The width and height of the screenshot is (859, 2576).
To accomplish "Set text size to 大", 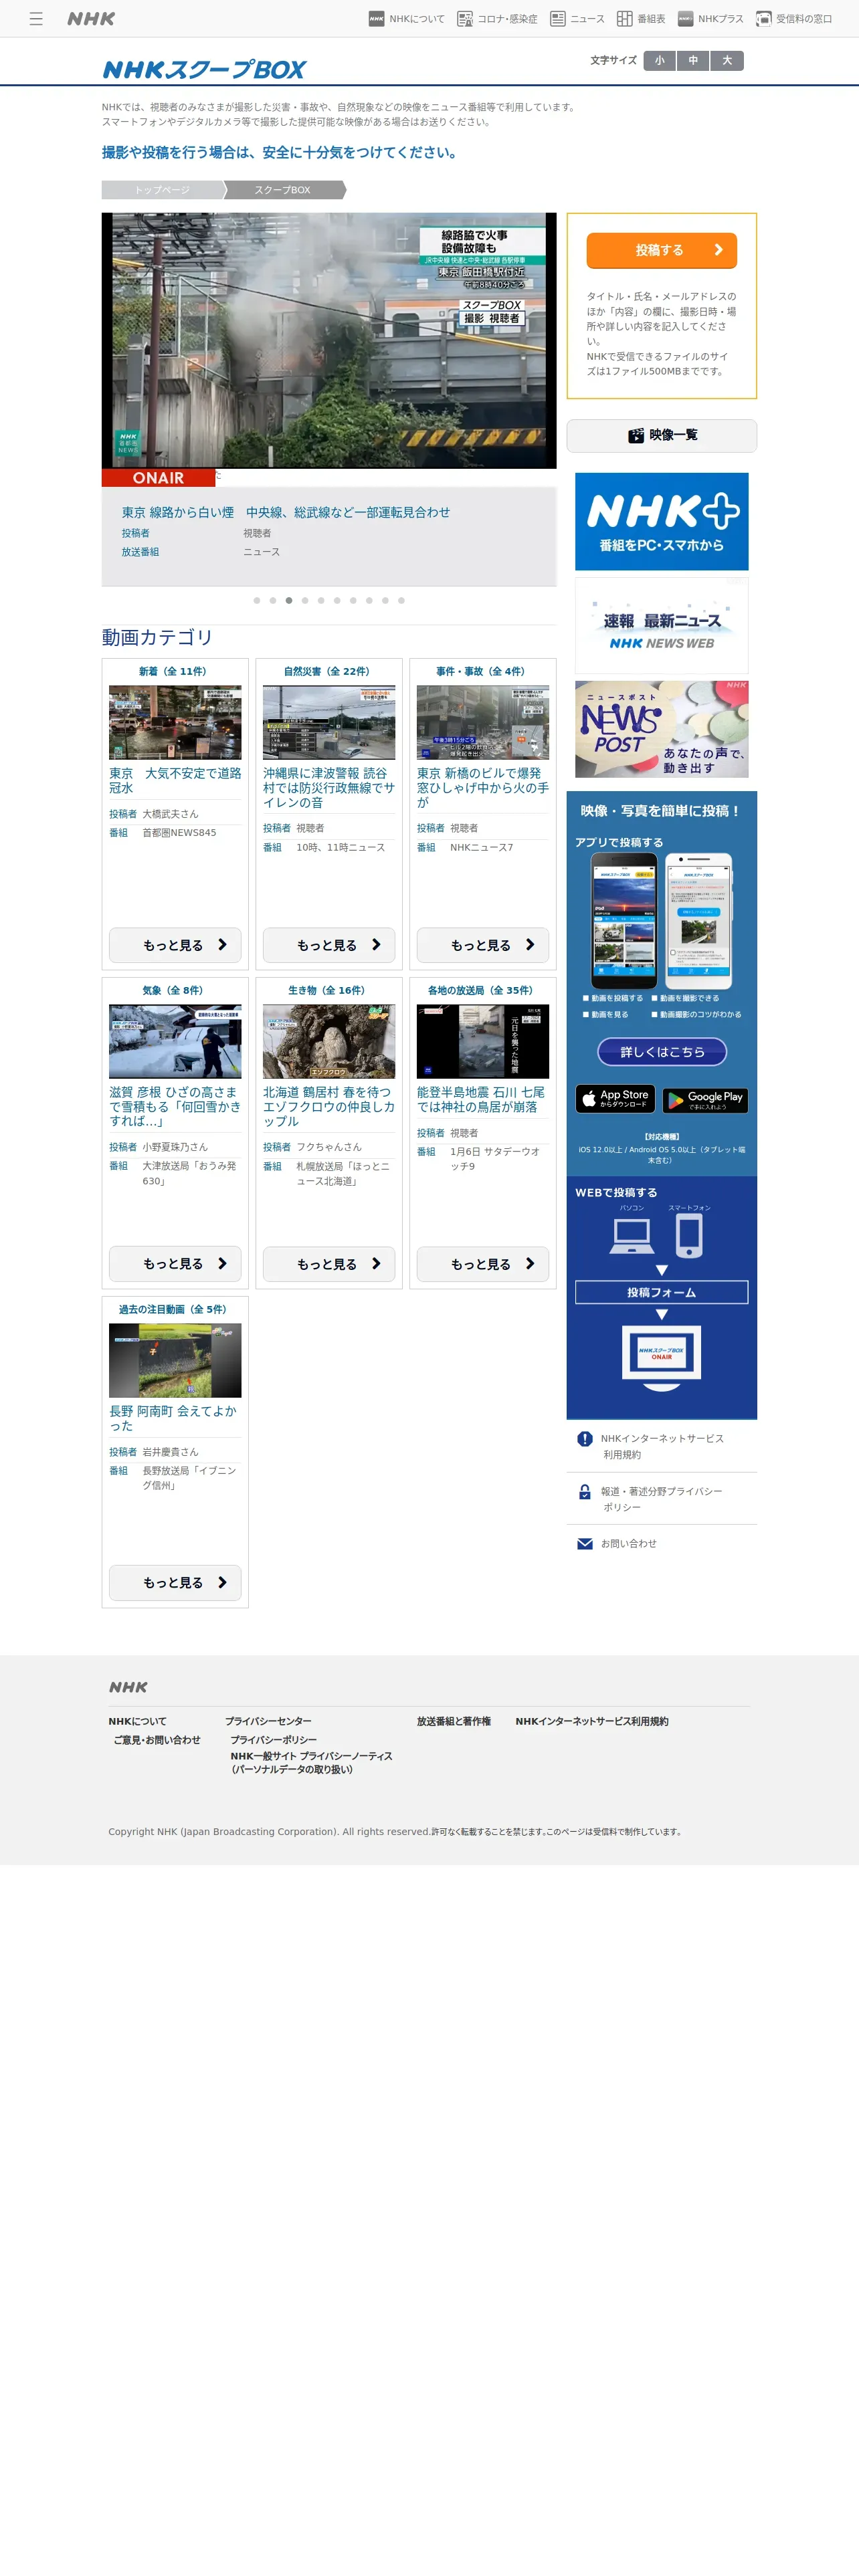I will (x=727, y=60).
